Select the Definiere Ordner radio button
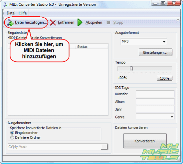Viewport: 183px width, 164px height. tap(12, 137)
